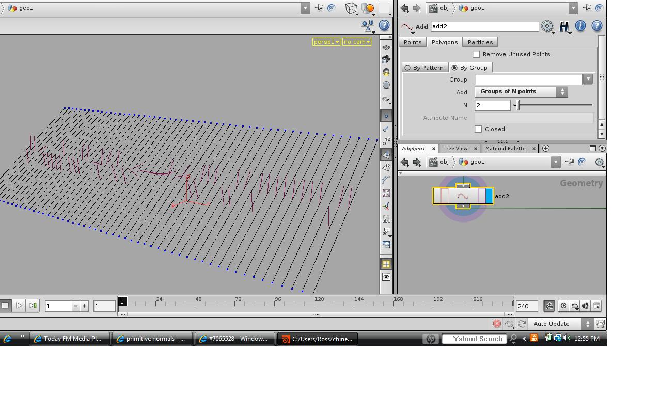Toggle the yellow four-pane layout icon
The height and width of the screenshot is (413, 661).
[386, 264]
